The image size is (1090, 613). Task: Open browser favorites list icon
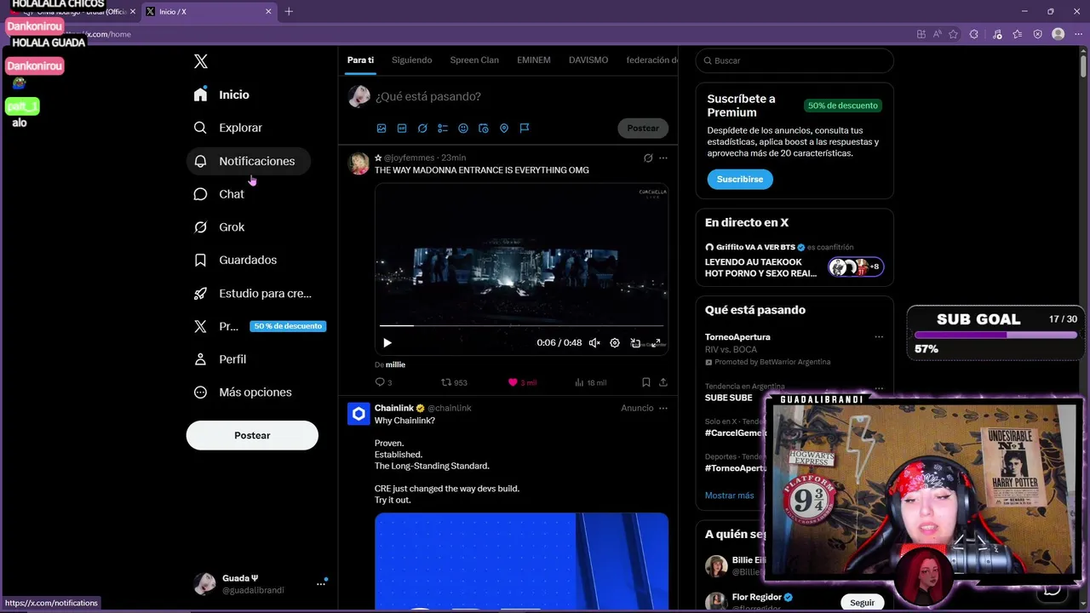coord(1018,34)
